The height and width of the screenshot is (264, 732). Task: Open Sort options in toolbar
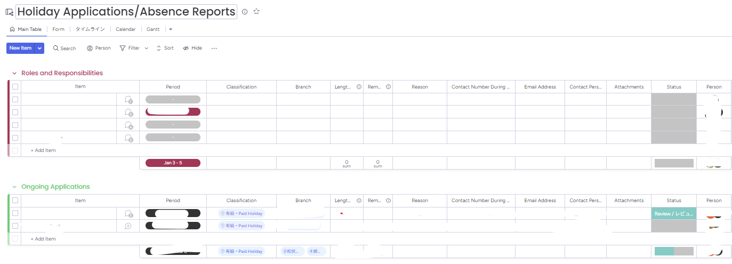point(165,48)
